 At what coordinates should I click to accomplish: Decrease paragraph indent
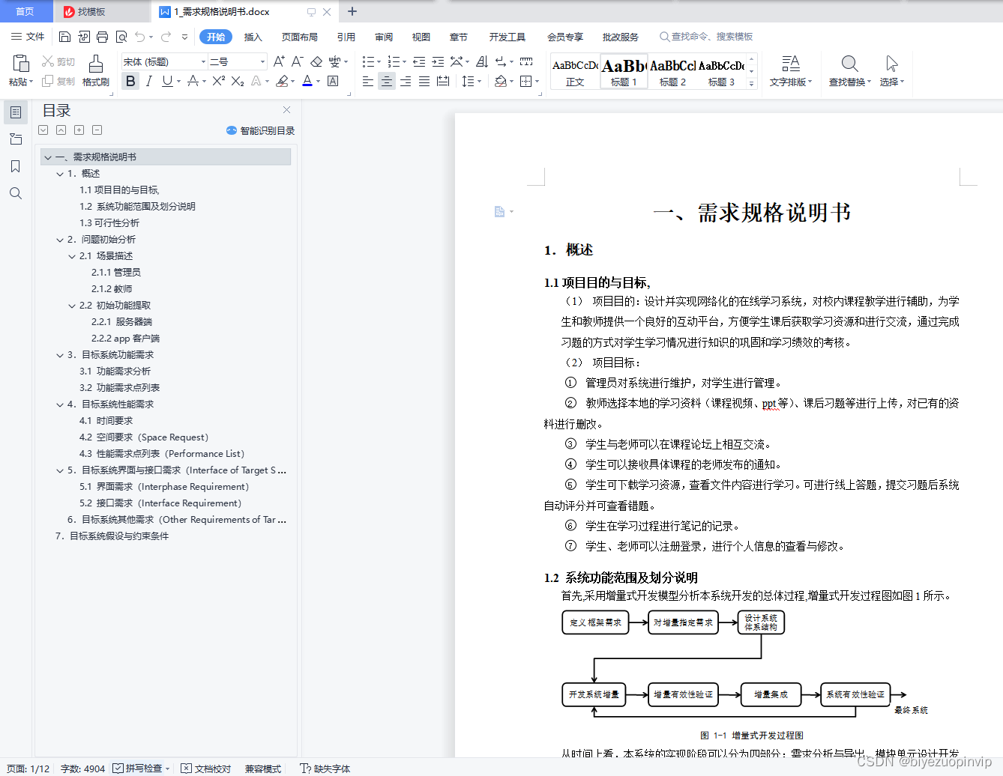419,61
